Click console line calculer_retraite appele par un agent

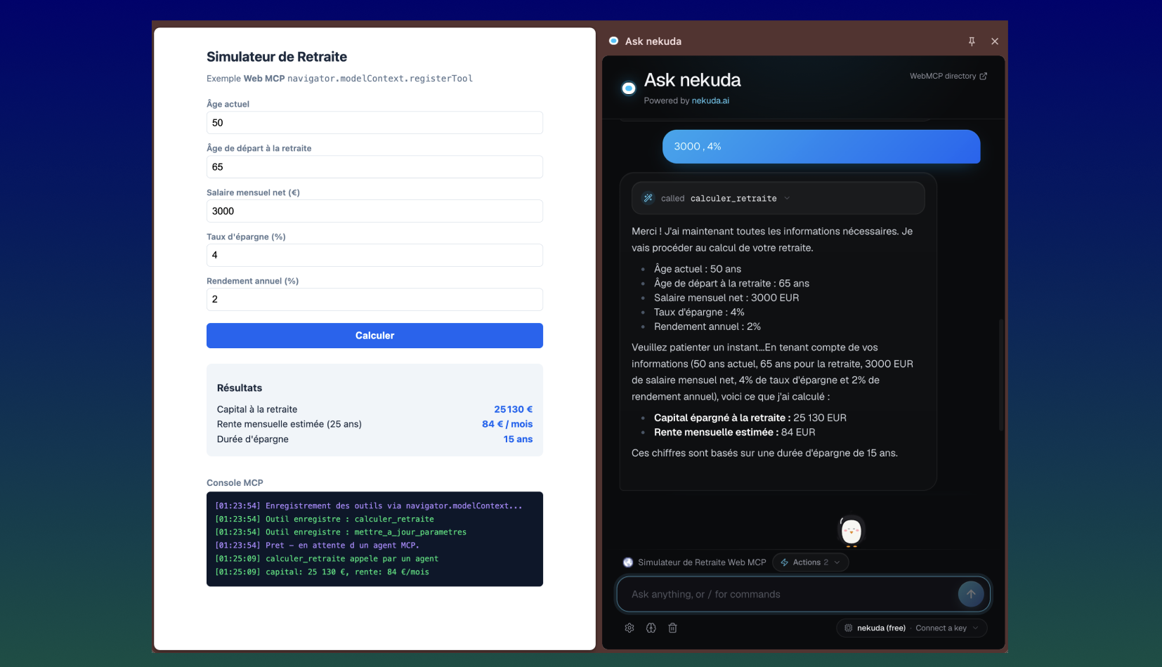tap(327, 559)
